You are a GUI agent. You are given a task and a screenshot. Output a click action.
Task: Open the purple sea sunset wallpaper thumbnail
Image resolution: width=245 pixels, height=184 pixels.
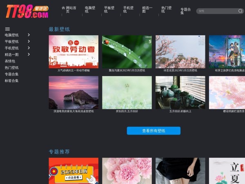[x=73, y=92]
